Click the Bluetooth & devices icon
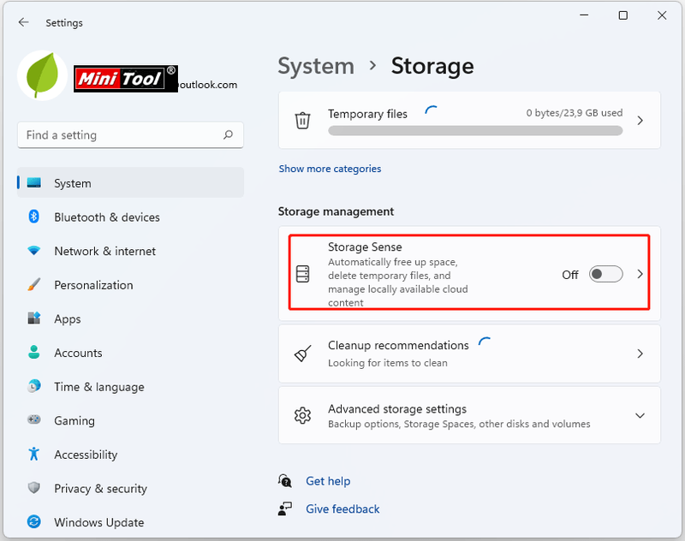The height and width of the screenshot is (541, 685). [33, 217]
